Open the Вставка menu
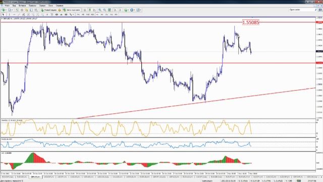 [22, 6]
